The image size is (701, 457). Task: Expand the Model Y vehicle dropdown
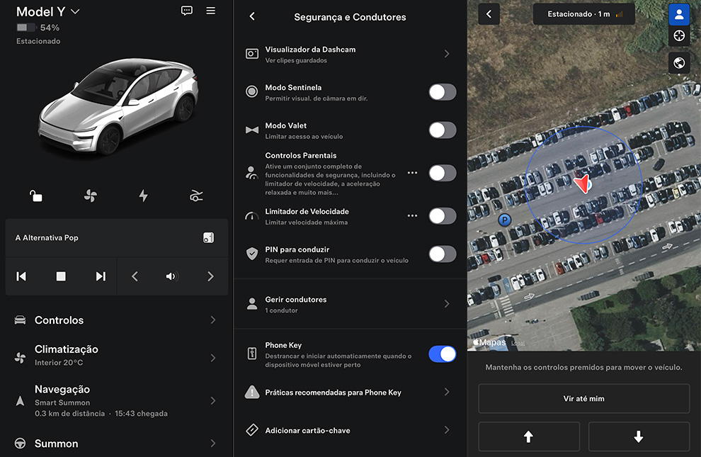(76, 12)
